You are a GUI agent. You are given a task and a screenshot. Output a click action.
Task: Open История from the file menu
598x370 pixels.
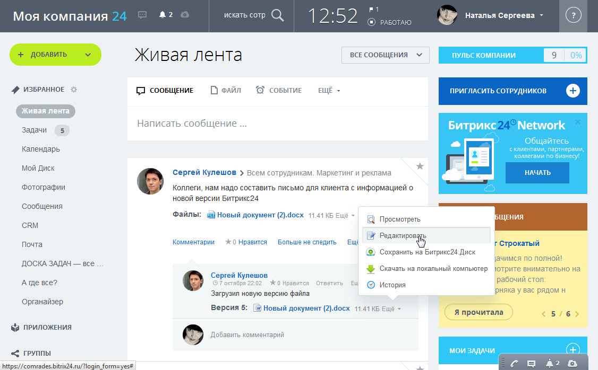pyautogui.click(x=426, y=285)
